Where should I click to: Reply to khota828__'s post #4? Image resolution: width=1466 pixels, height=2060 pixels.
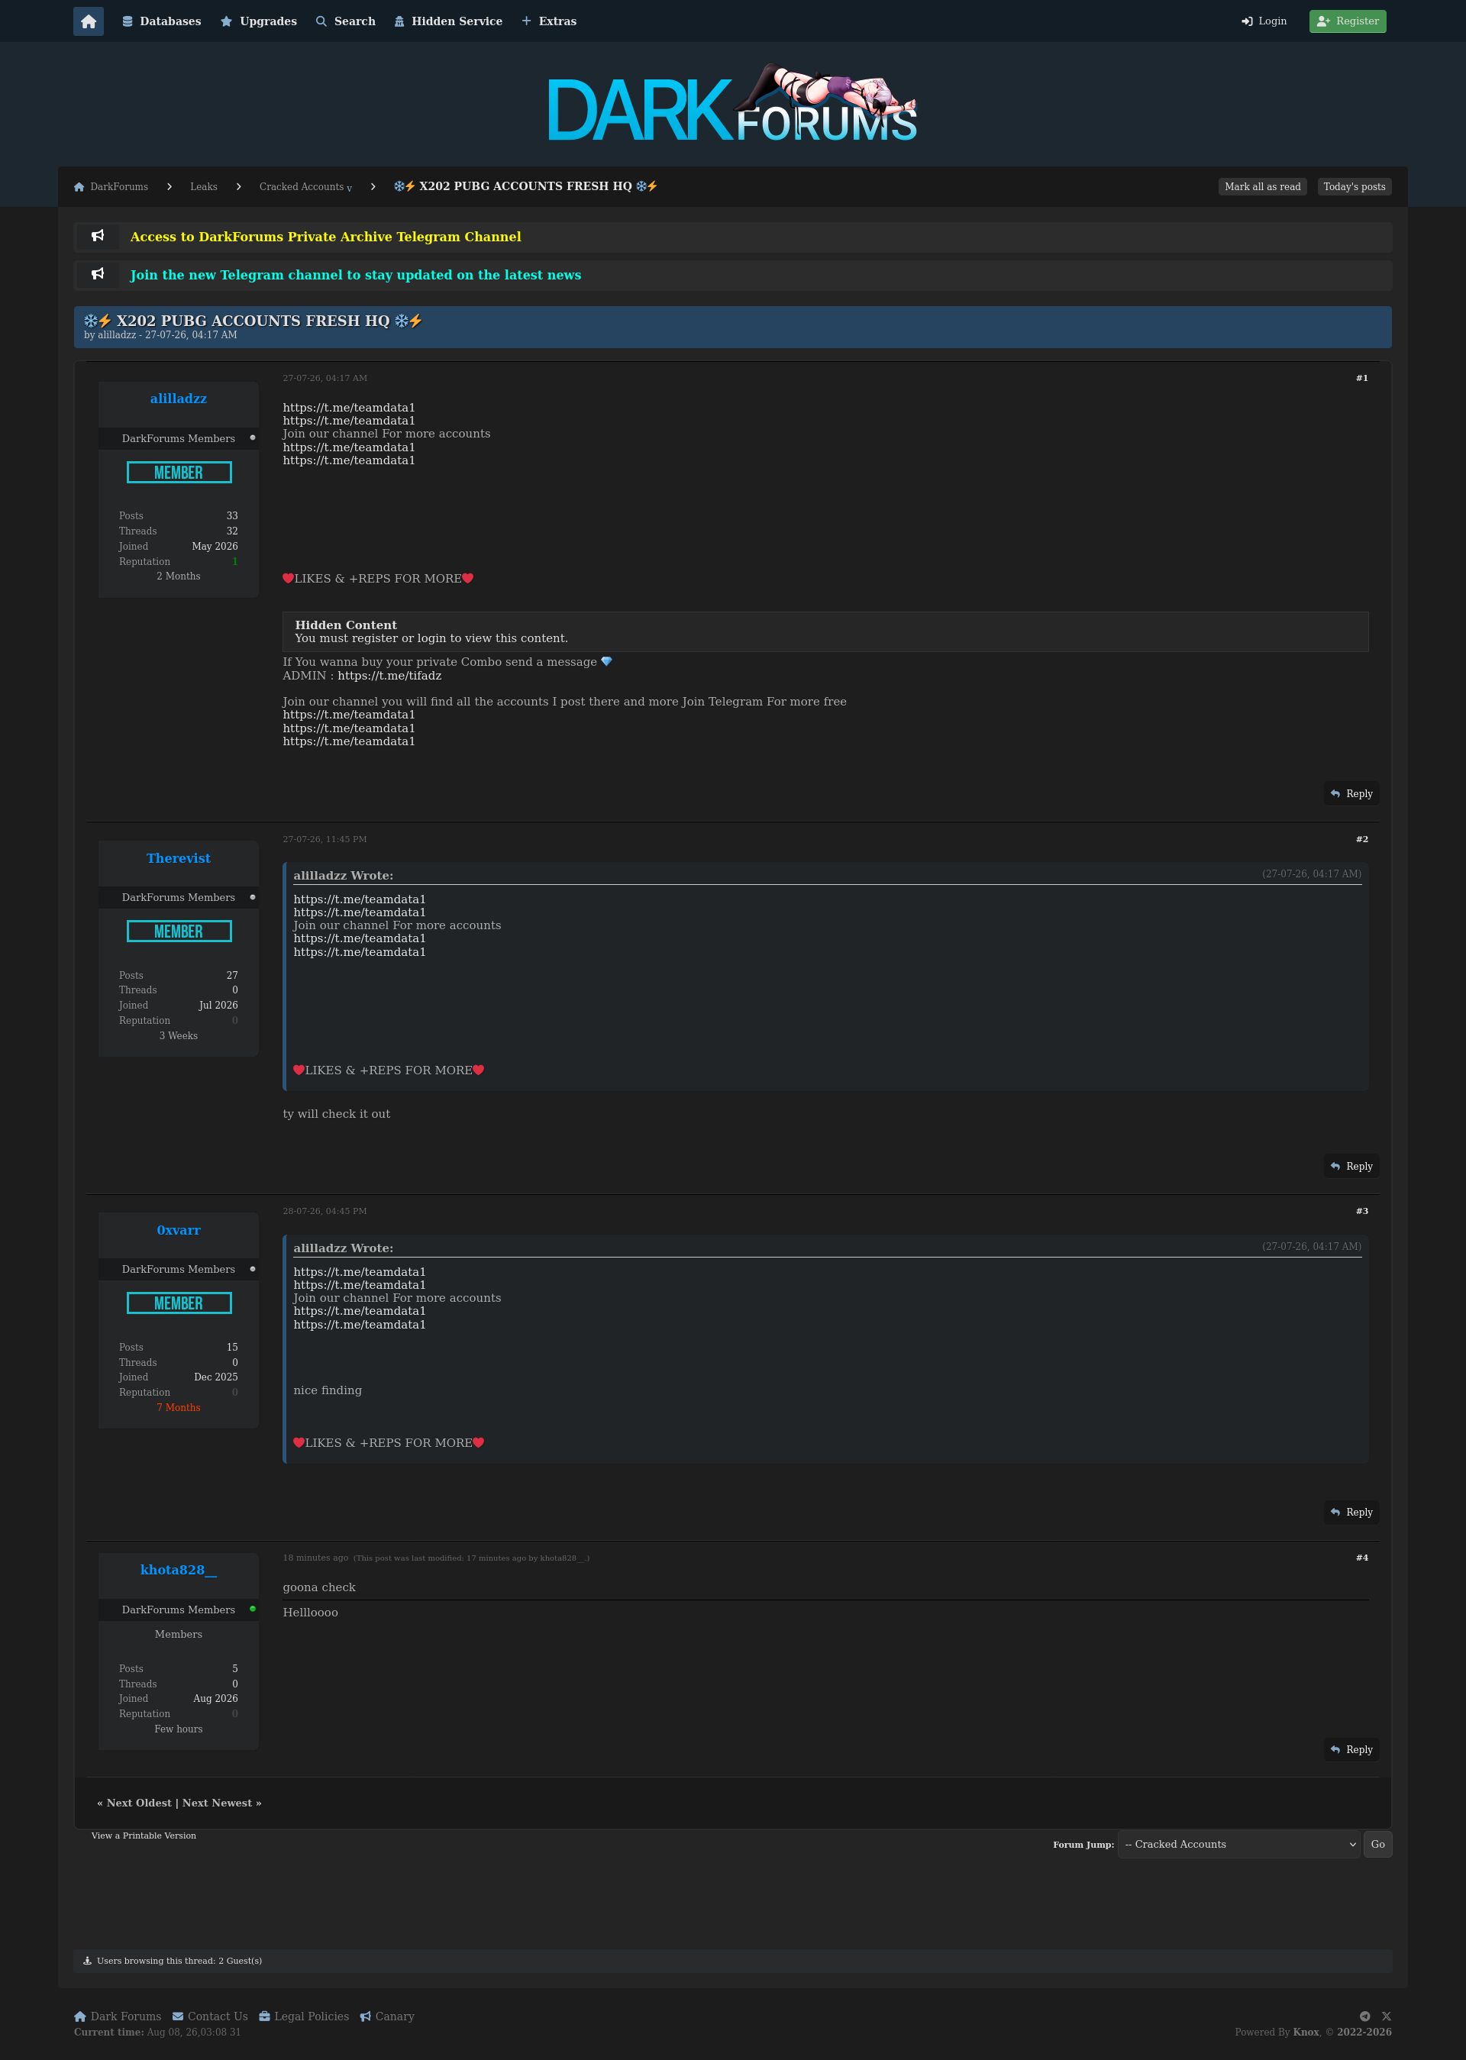tap(1351, 1749)
